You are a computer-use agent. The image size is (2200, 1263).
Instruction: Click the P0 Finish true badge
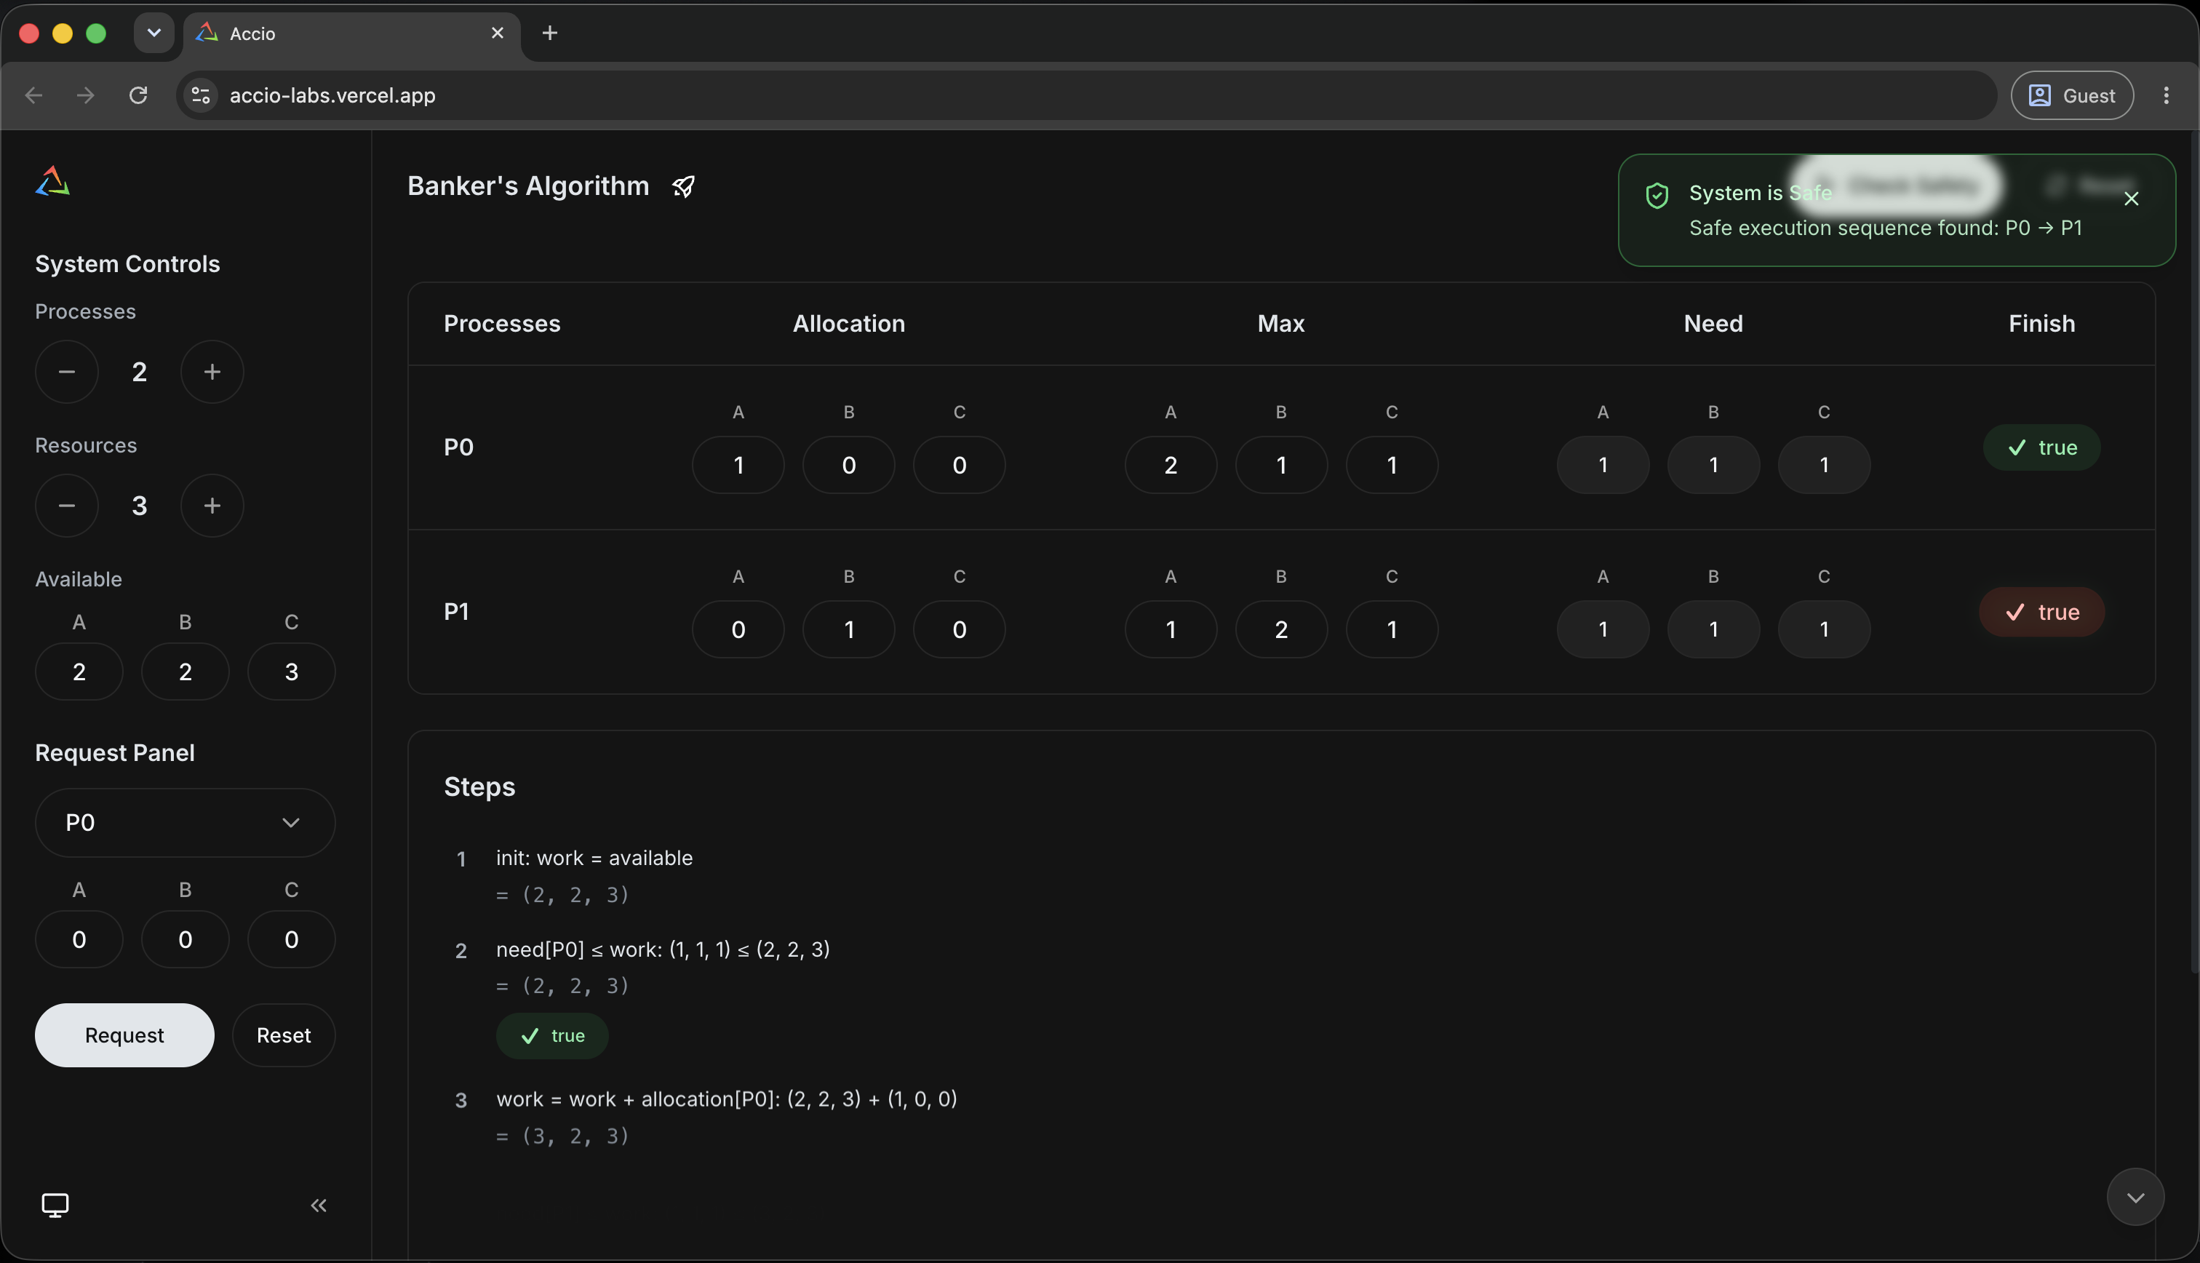(x=2042, y=447)
